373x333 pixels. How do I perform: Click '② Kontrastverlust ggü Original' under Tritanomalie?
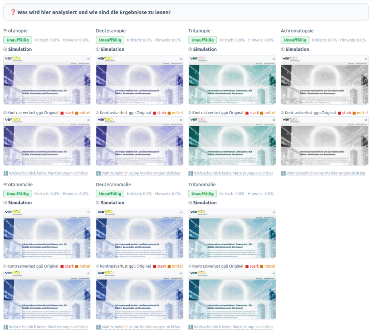pyautogui.click(x=216, y=266)
